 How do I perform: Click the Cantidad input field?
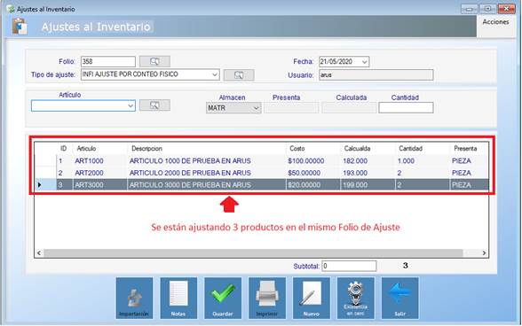[x=406, y=108]
